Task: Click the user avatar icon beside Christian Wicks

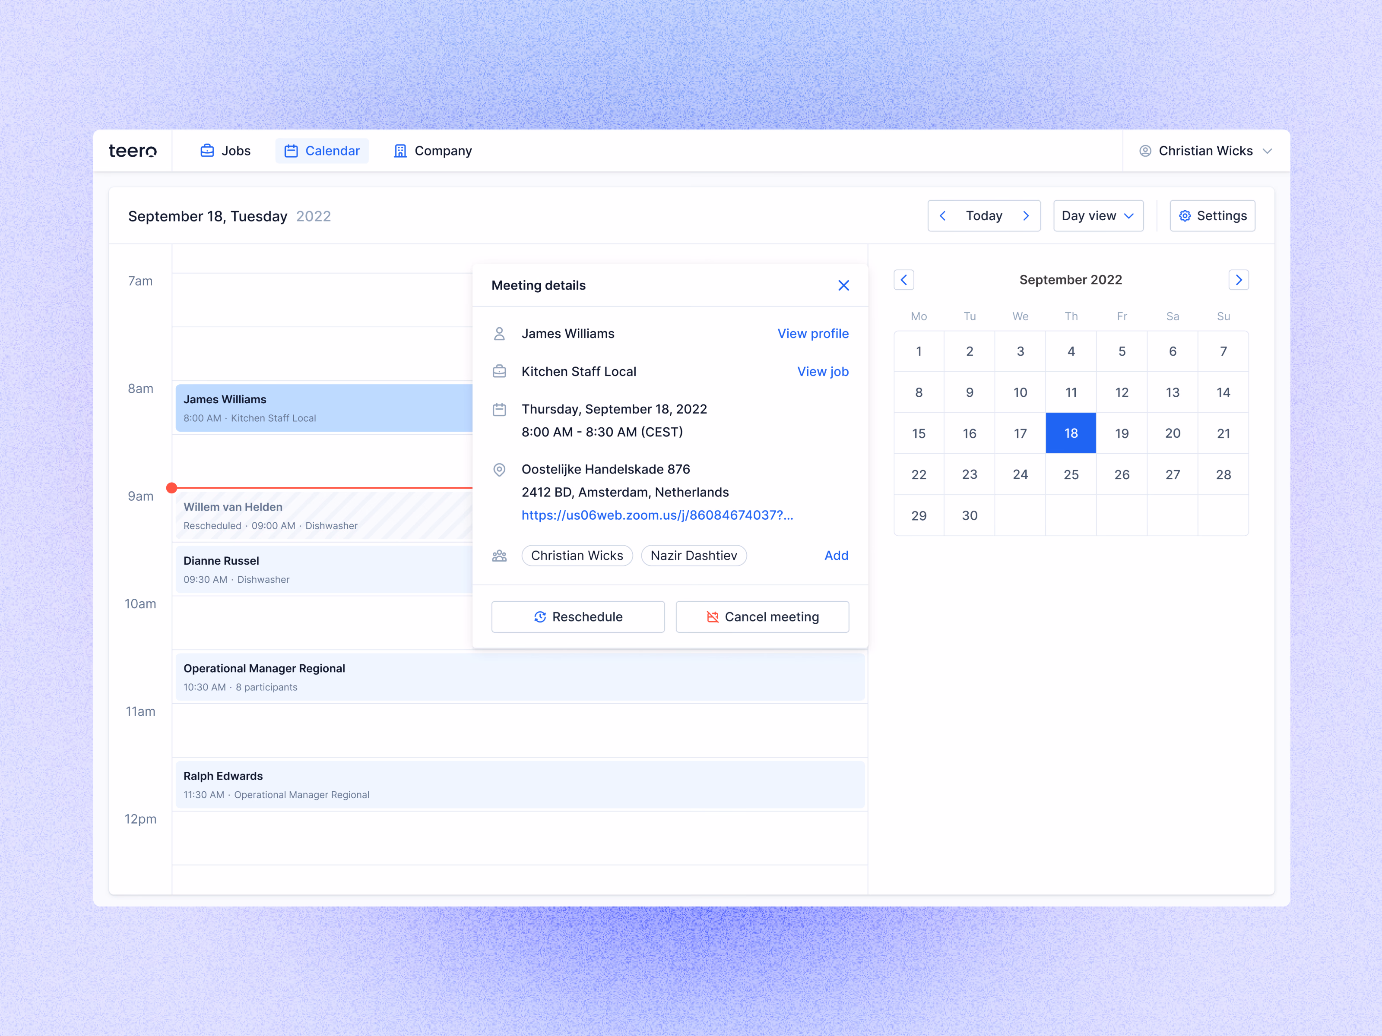Action: point(1144,151)
